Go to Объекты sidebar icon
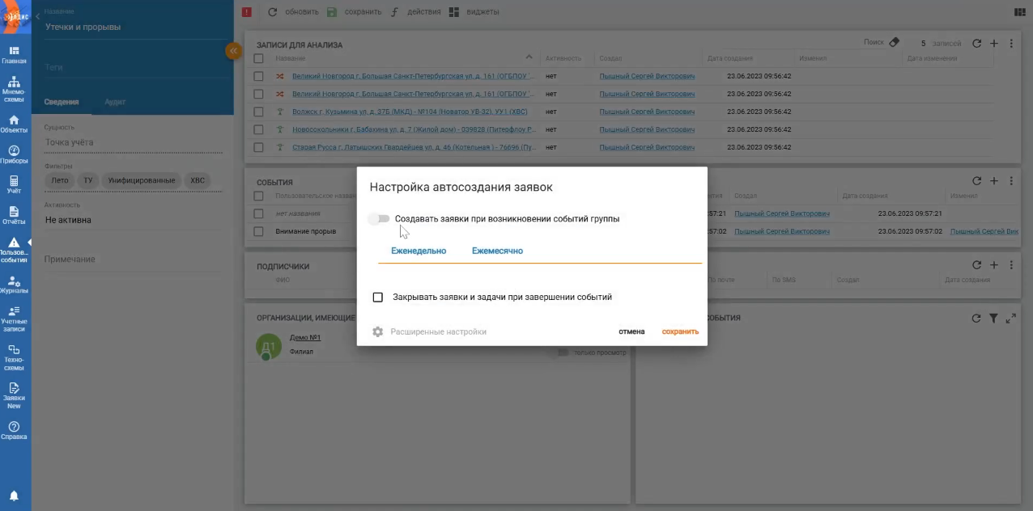Viewport: 1033px width, 511px height. [14, 124]
